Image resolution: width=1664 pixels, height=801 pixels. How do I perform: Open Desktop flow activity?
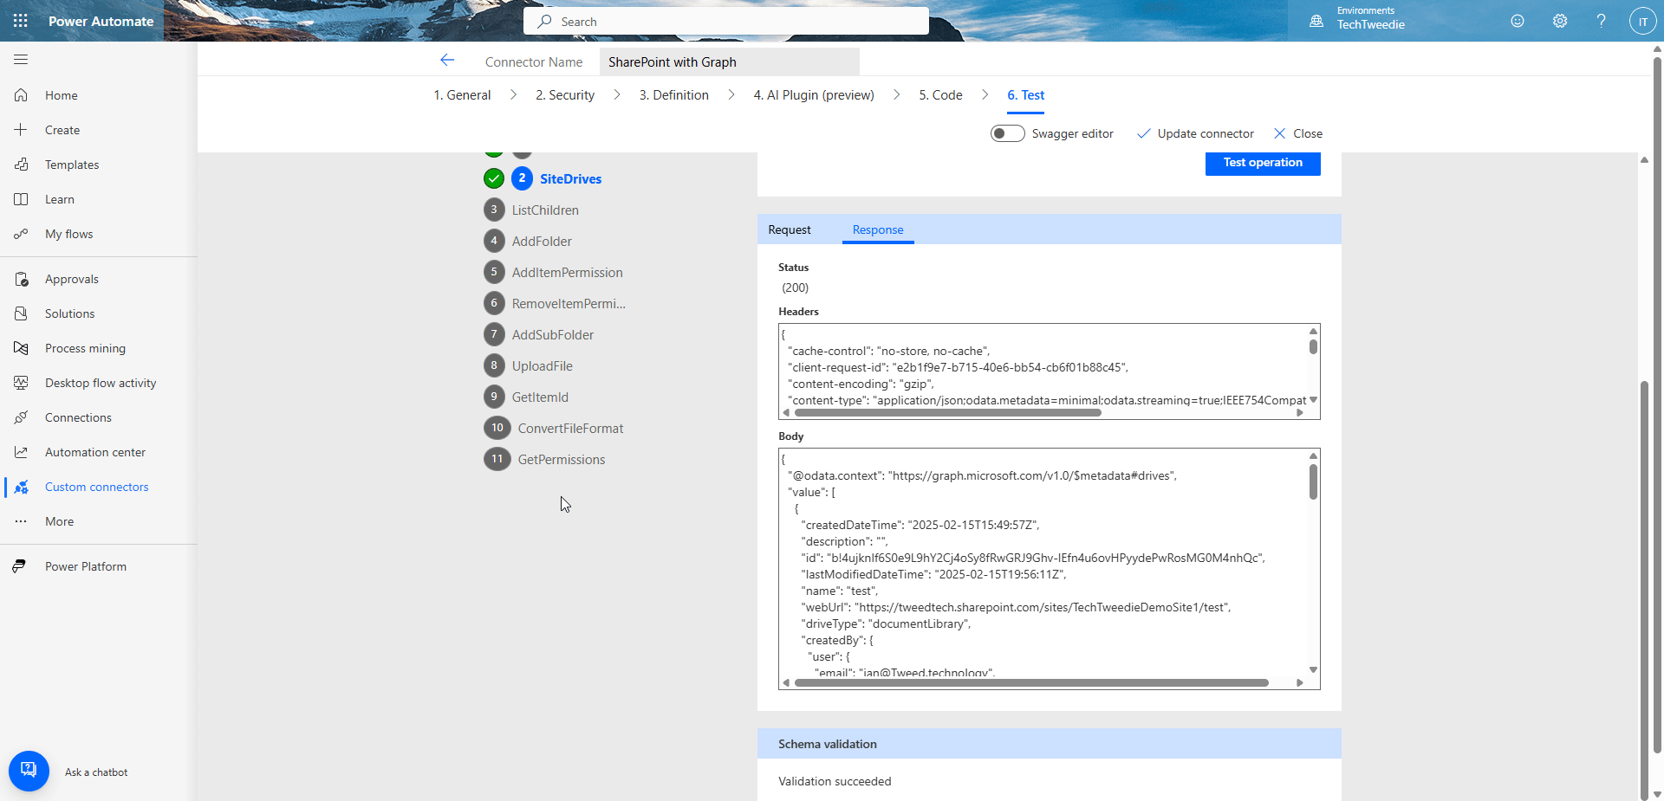tap(100, 383)
